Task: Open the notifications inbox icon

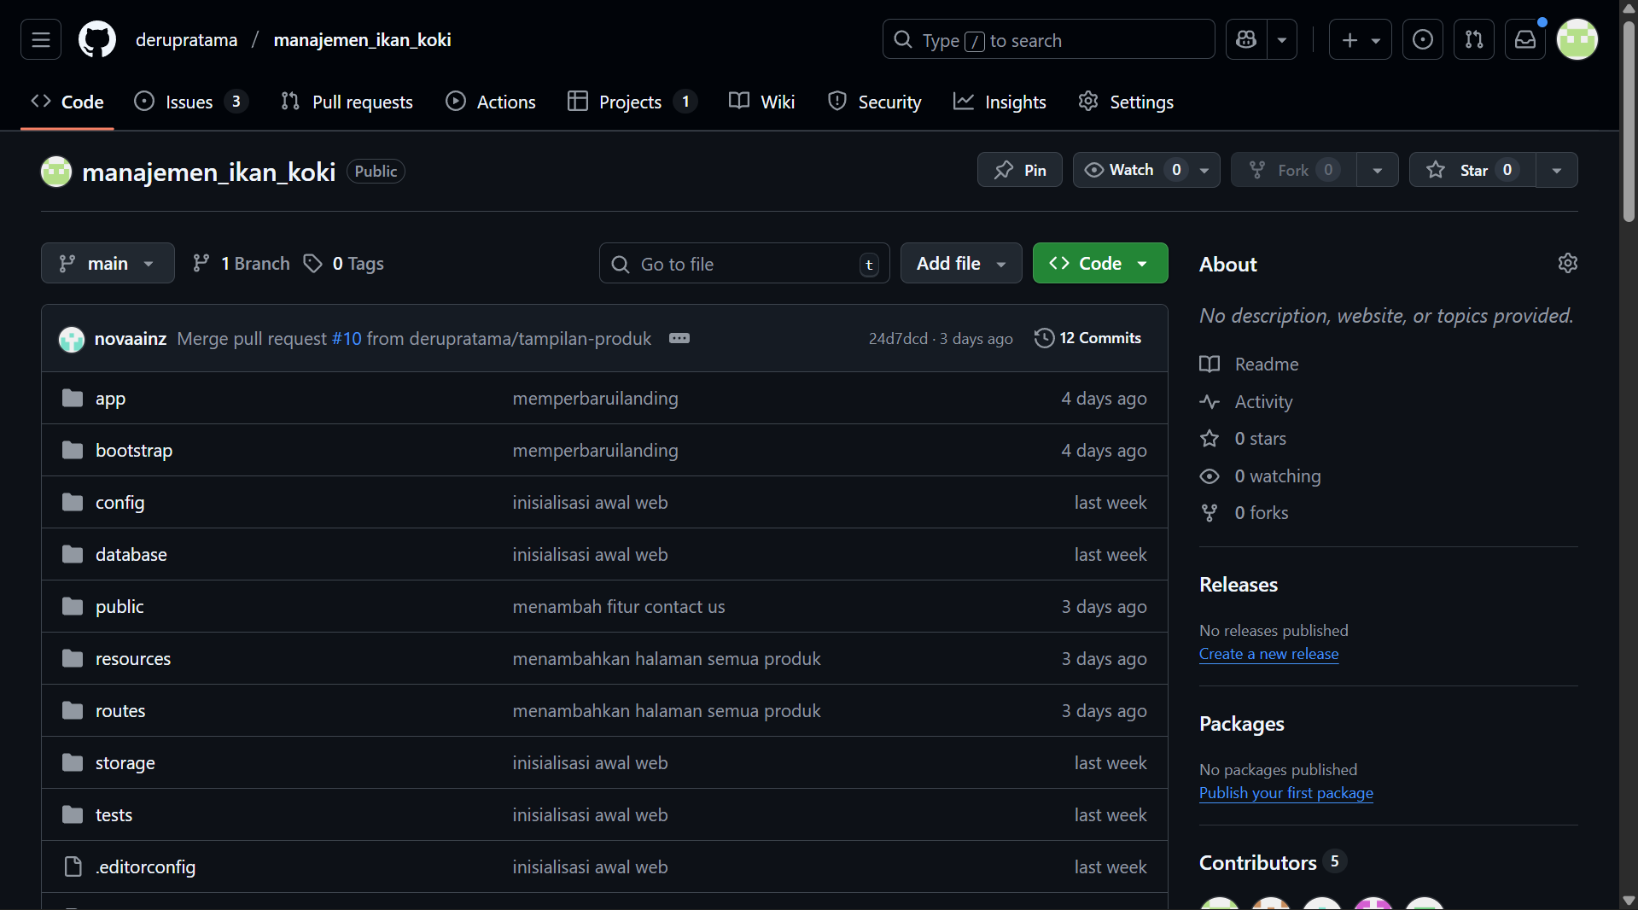Action: [x=1525, y=39]
